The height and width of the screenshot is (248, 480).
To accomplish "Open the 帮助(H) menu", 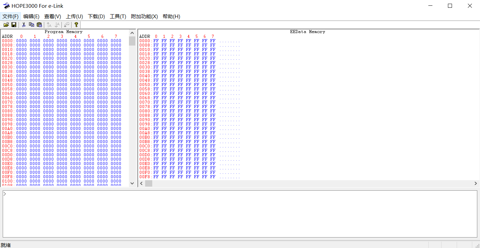I will [171, 16].
